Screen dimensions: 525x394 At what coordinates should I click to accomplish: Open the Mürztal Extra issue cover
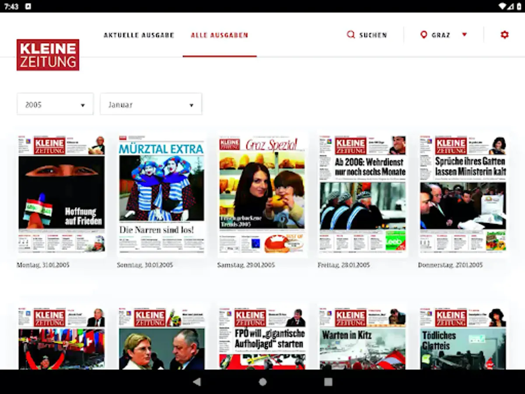pos(162,194)
